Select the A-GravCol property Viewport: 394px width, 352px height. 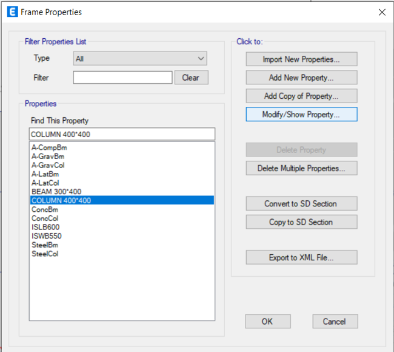point(48,165)
